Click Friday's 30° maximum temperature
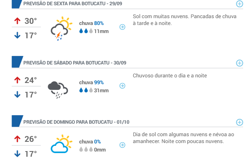 [x=31, y=21]
